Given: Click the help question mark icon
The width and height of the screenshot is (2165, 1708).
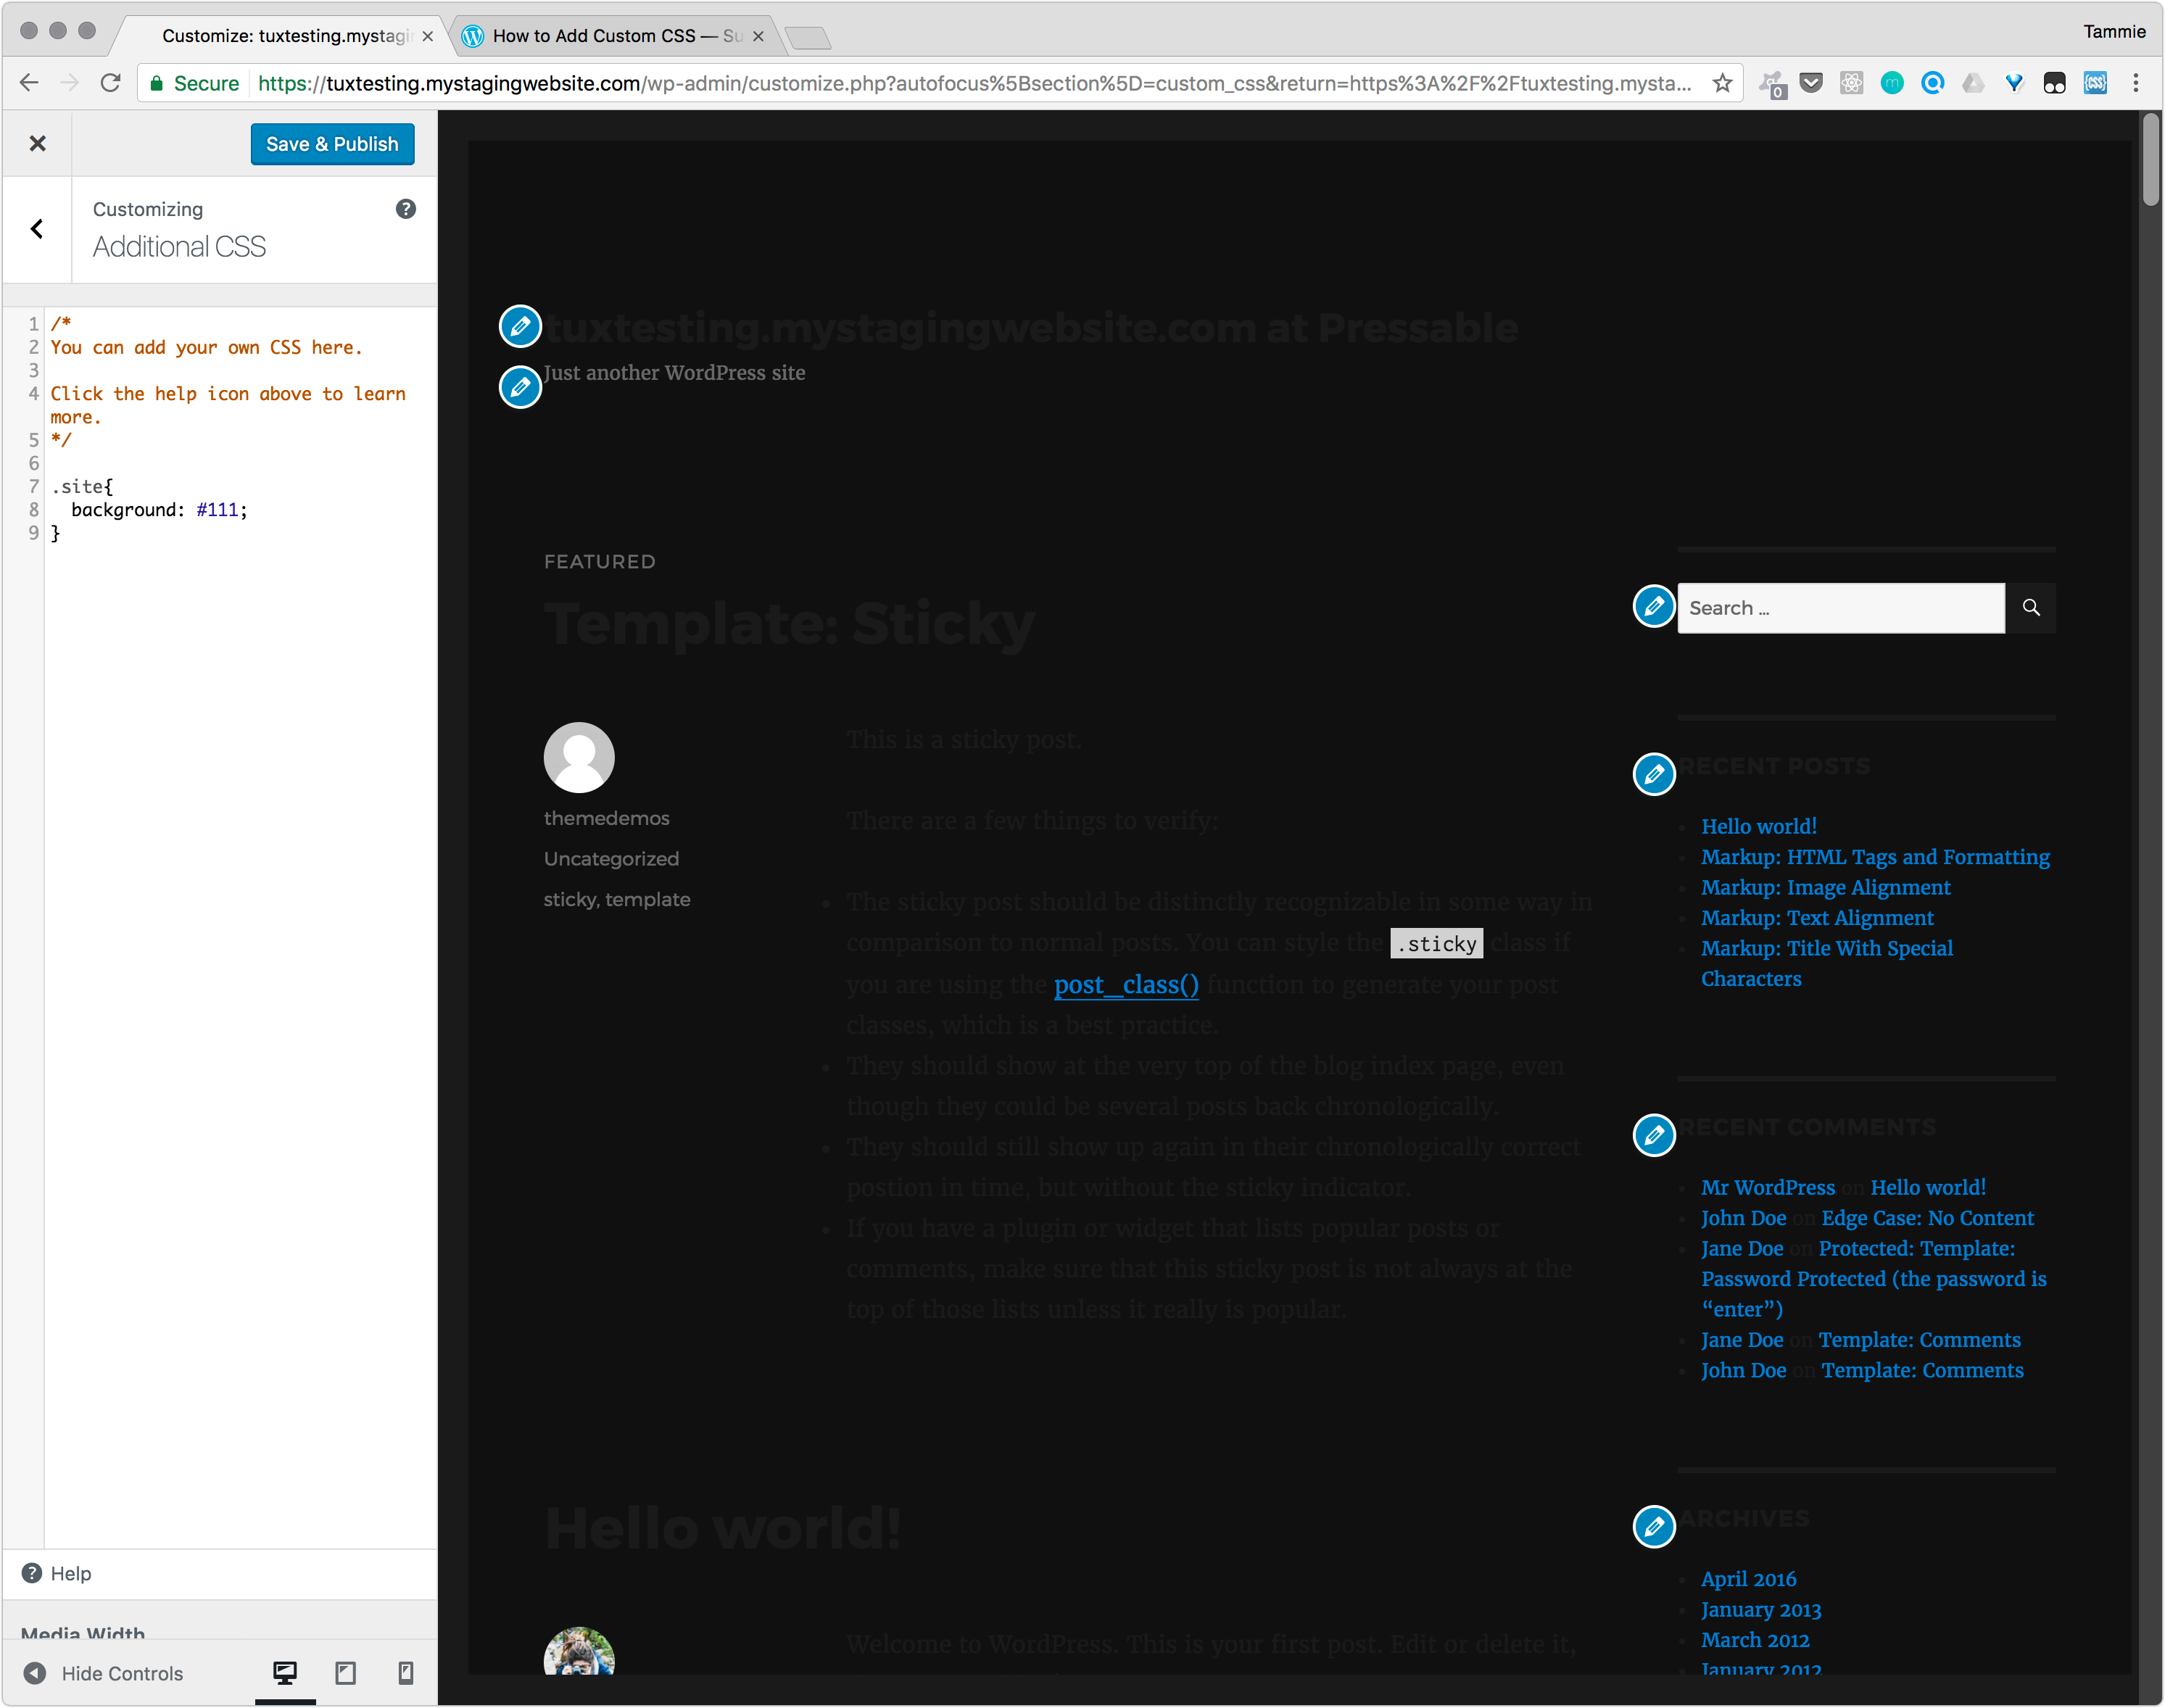Looking at the screenshot, I should coord(405,209).
